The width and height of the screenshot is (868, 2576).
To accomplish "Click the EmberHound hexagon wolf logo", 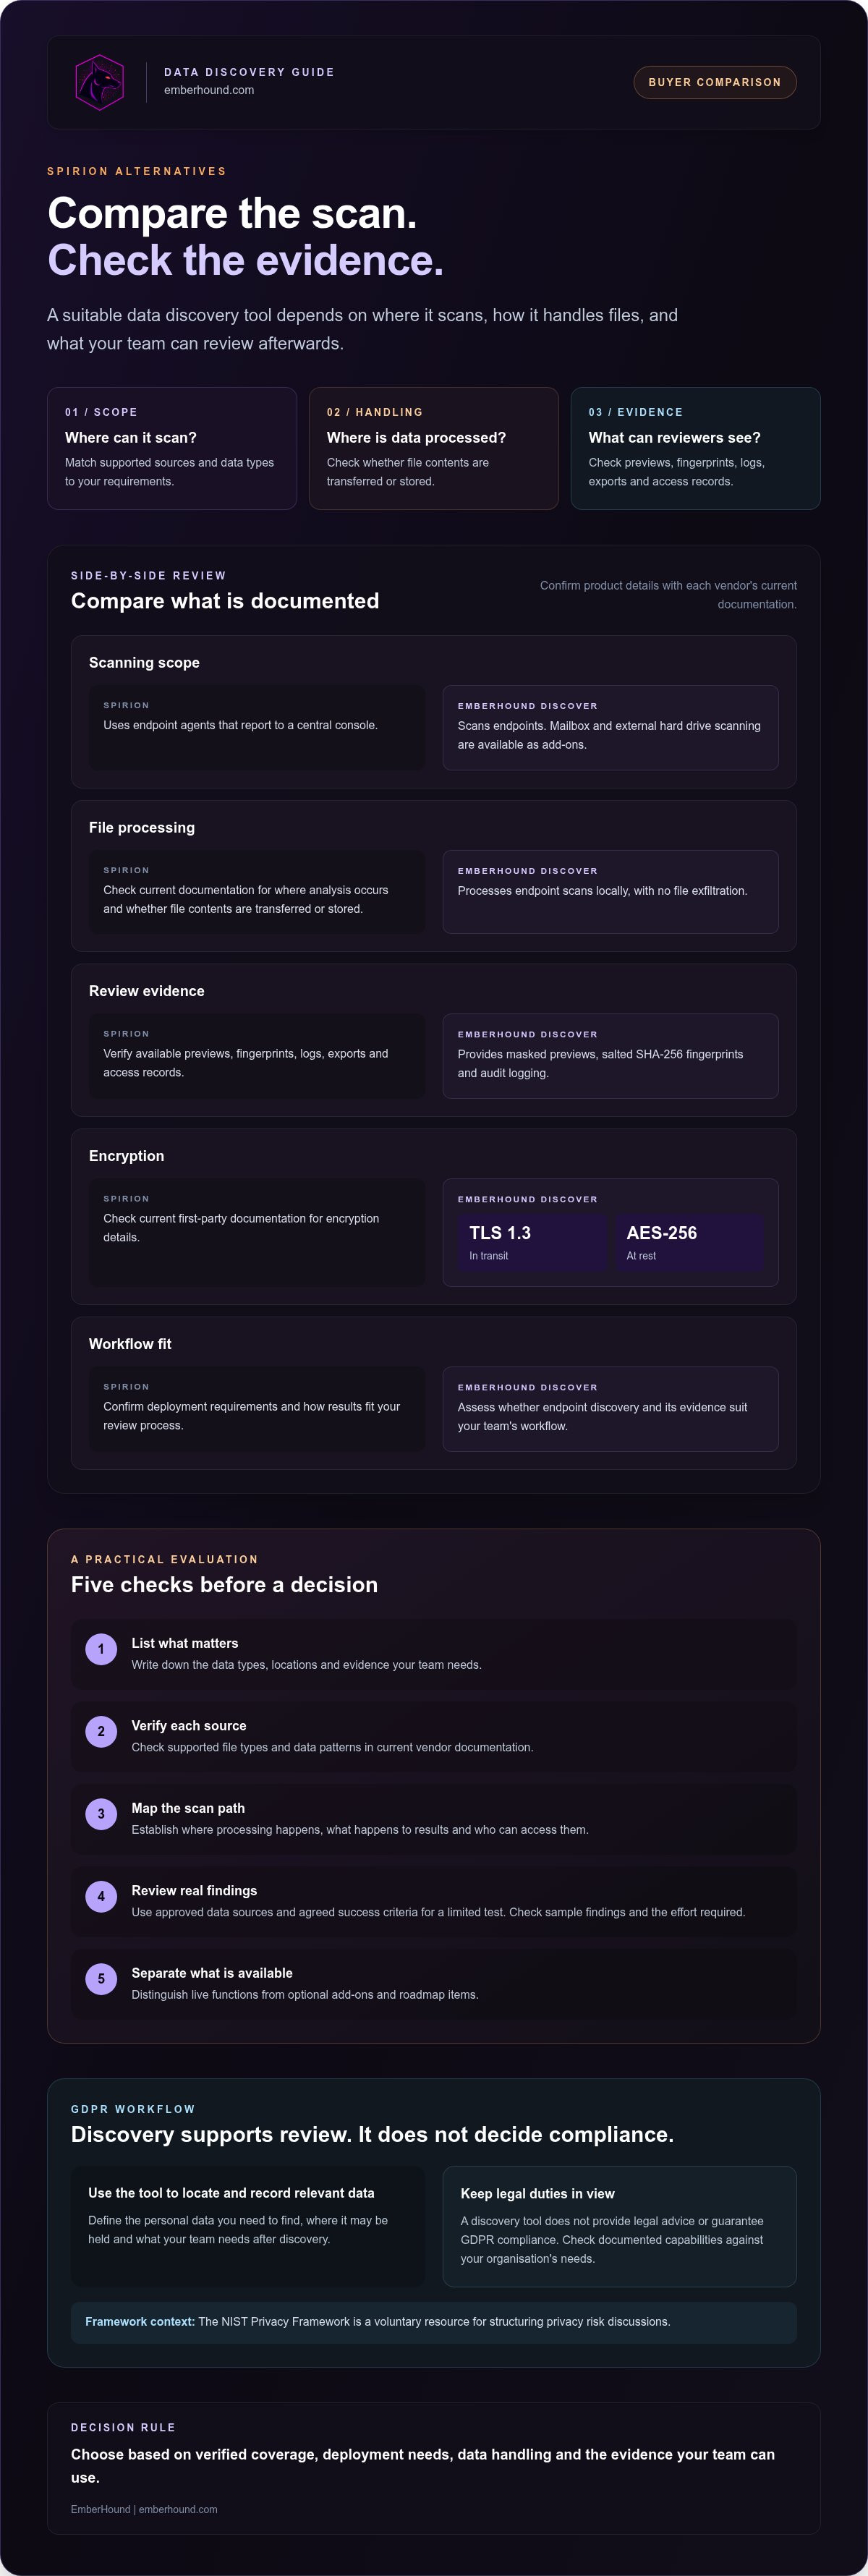I will tap(100, 82).
